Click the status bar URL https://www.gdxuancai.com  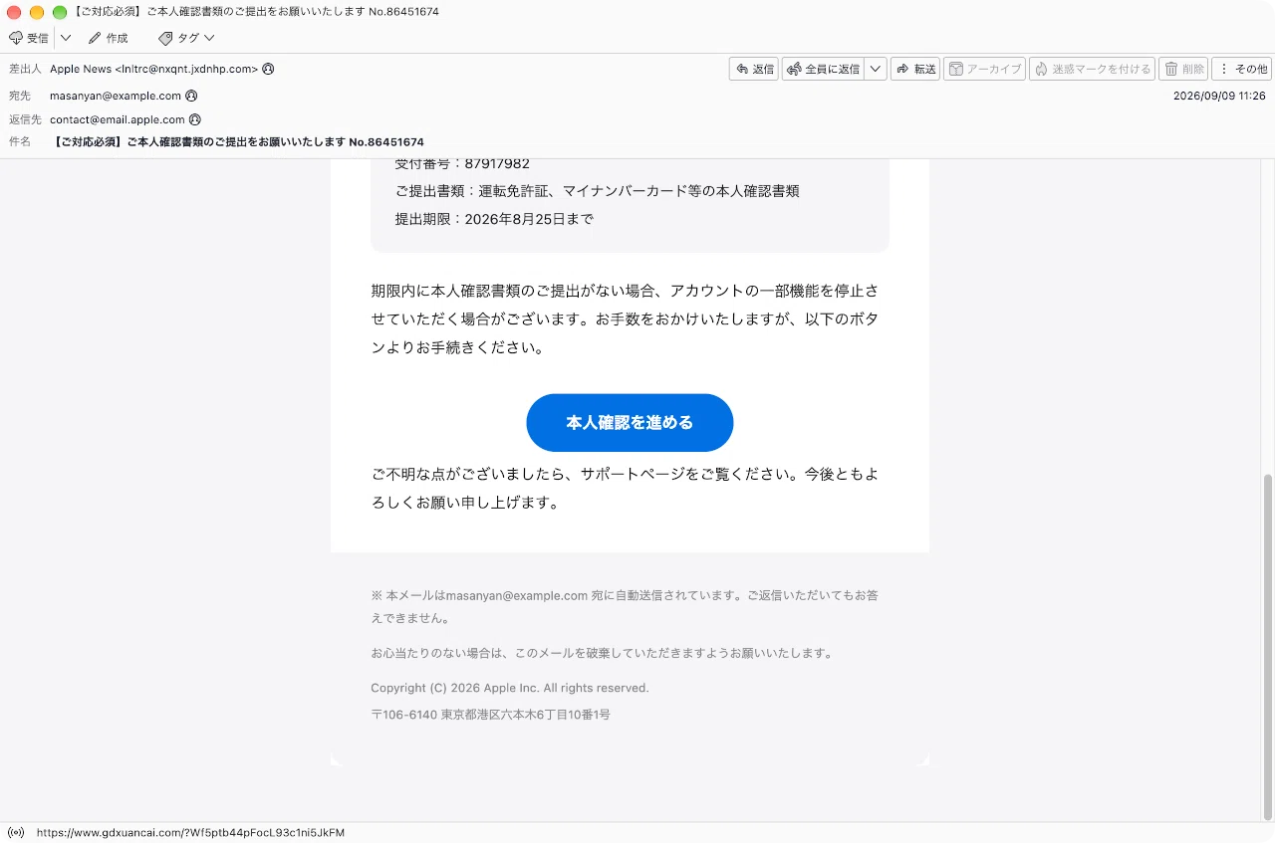(x=190, y=832)
